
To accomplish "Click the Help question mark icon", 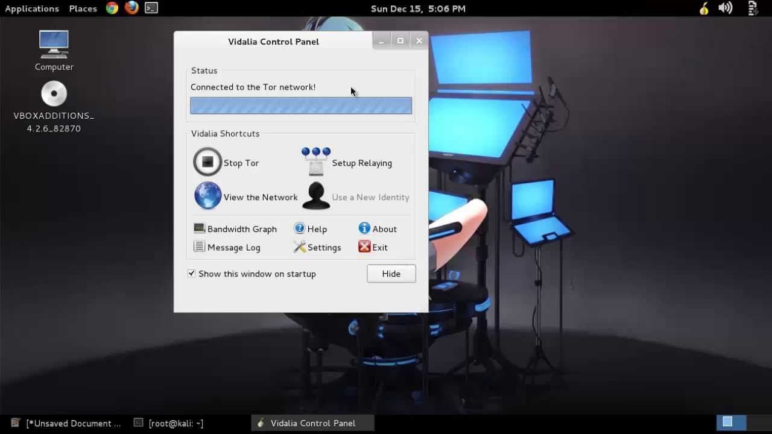I will (299, 228).
